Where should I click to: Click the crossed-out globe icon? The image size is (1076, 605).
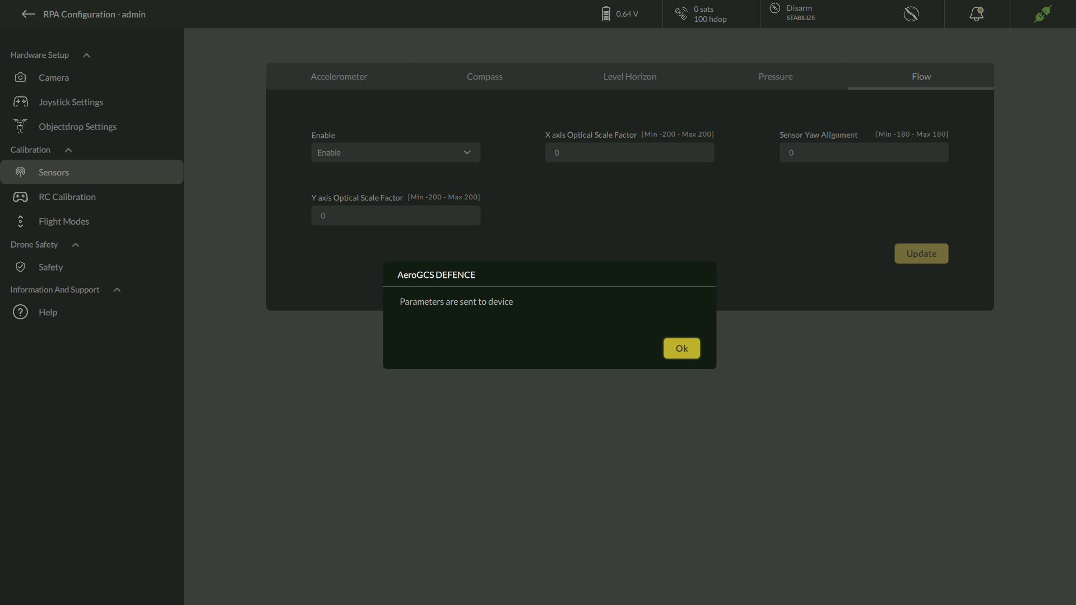(x=911, y=14)
